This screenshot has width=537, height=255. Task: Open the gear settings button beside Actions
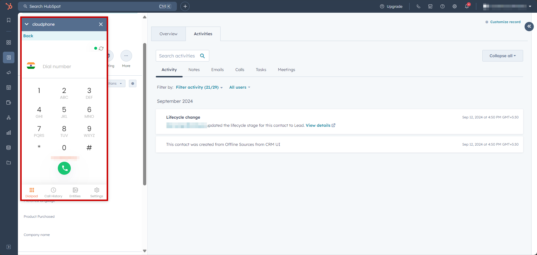click(x=133, y=83)
